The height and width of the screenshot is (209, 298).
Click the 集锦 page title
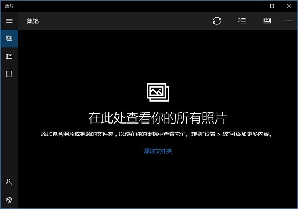click(x=33, y=21)
